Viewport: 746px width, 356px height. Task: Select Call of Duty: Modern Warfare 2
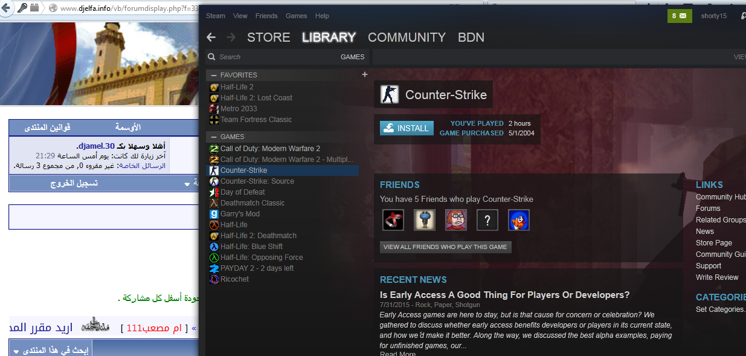(270, 149)
